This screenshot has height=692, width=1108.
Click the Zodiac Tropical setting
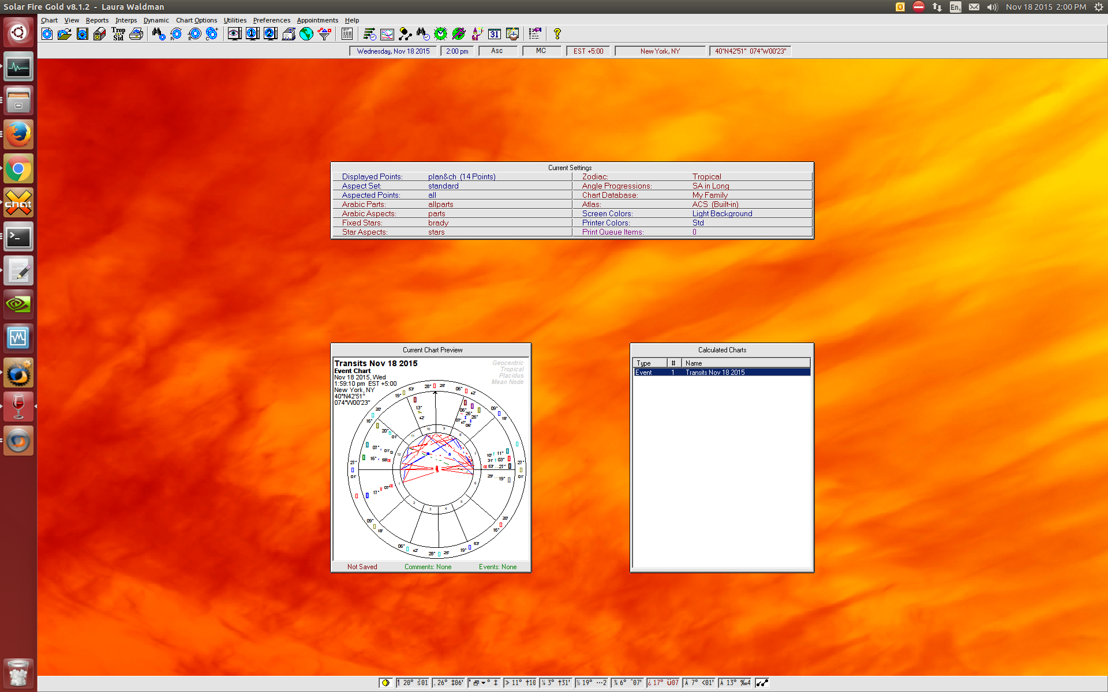click(x=692, y=176)
